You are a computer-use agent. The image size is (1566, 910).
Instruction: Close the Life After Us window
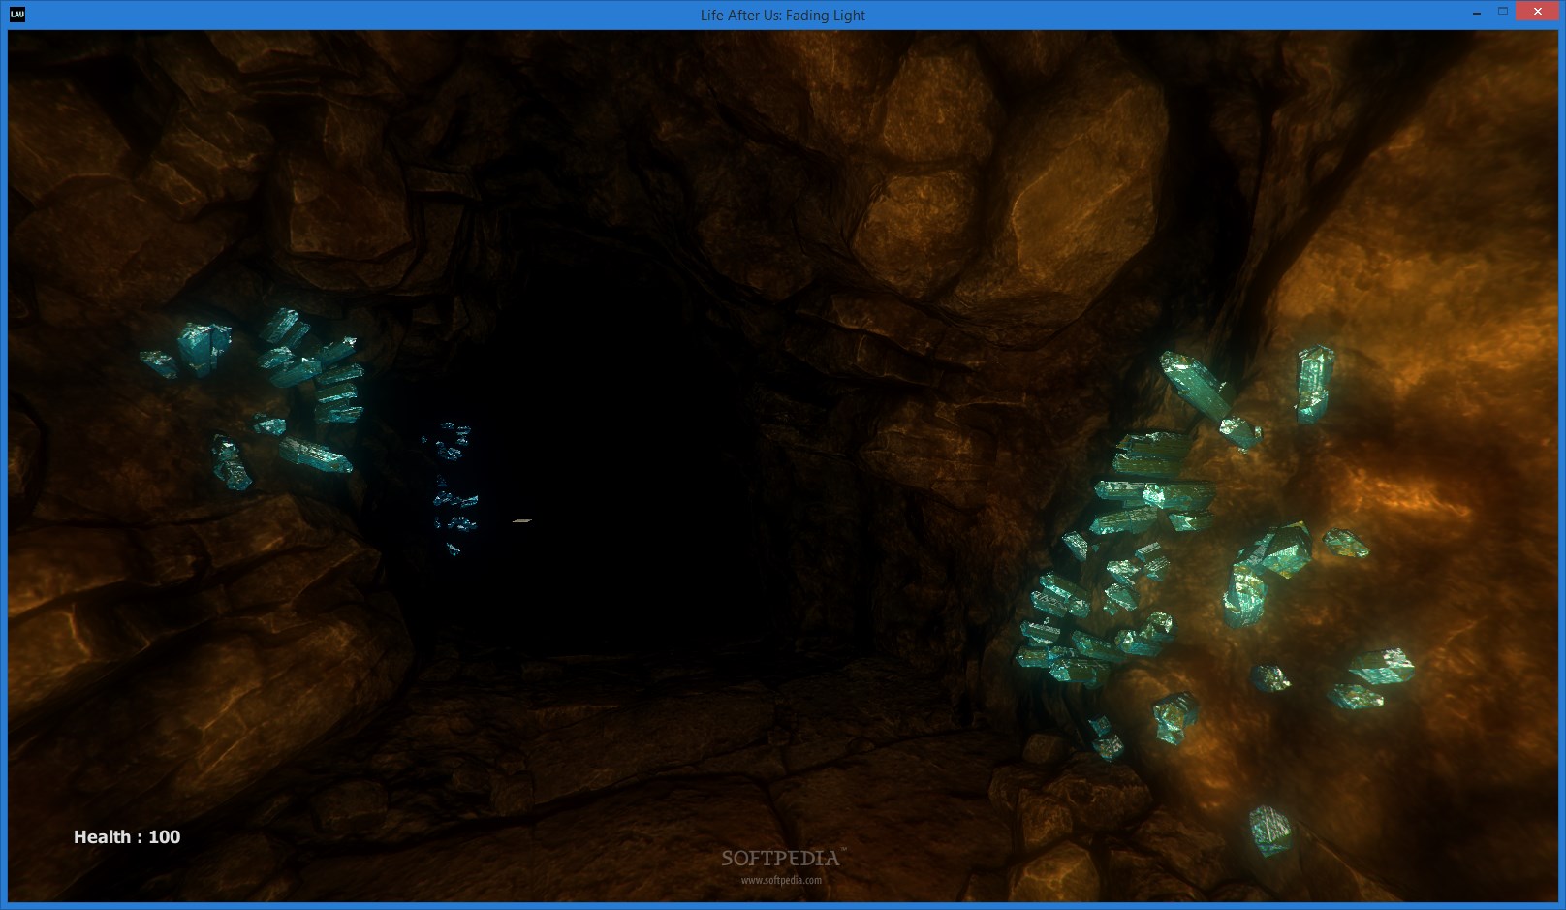(1538, 12)
